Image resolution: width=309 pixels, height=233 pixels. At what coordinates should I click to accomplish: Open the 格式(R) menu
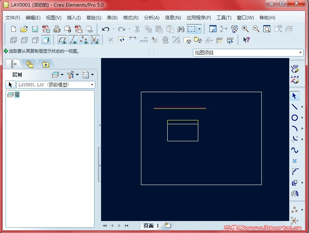130,18
